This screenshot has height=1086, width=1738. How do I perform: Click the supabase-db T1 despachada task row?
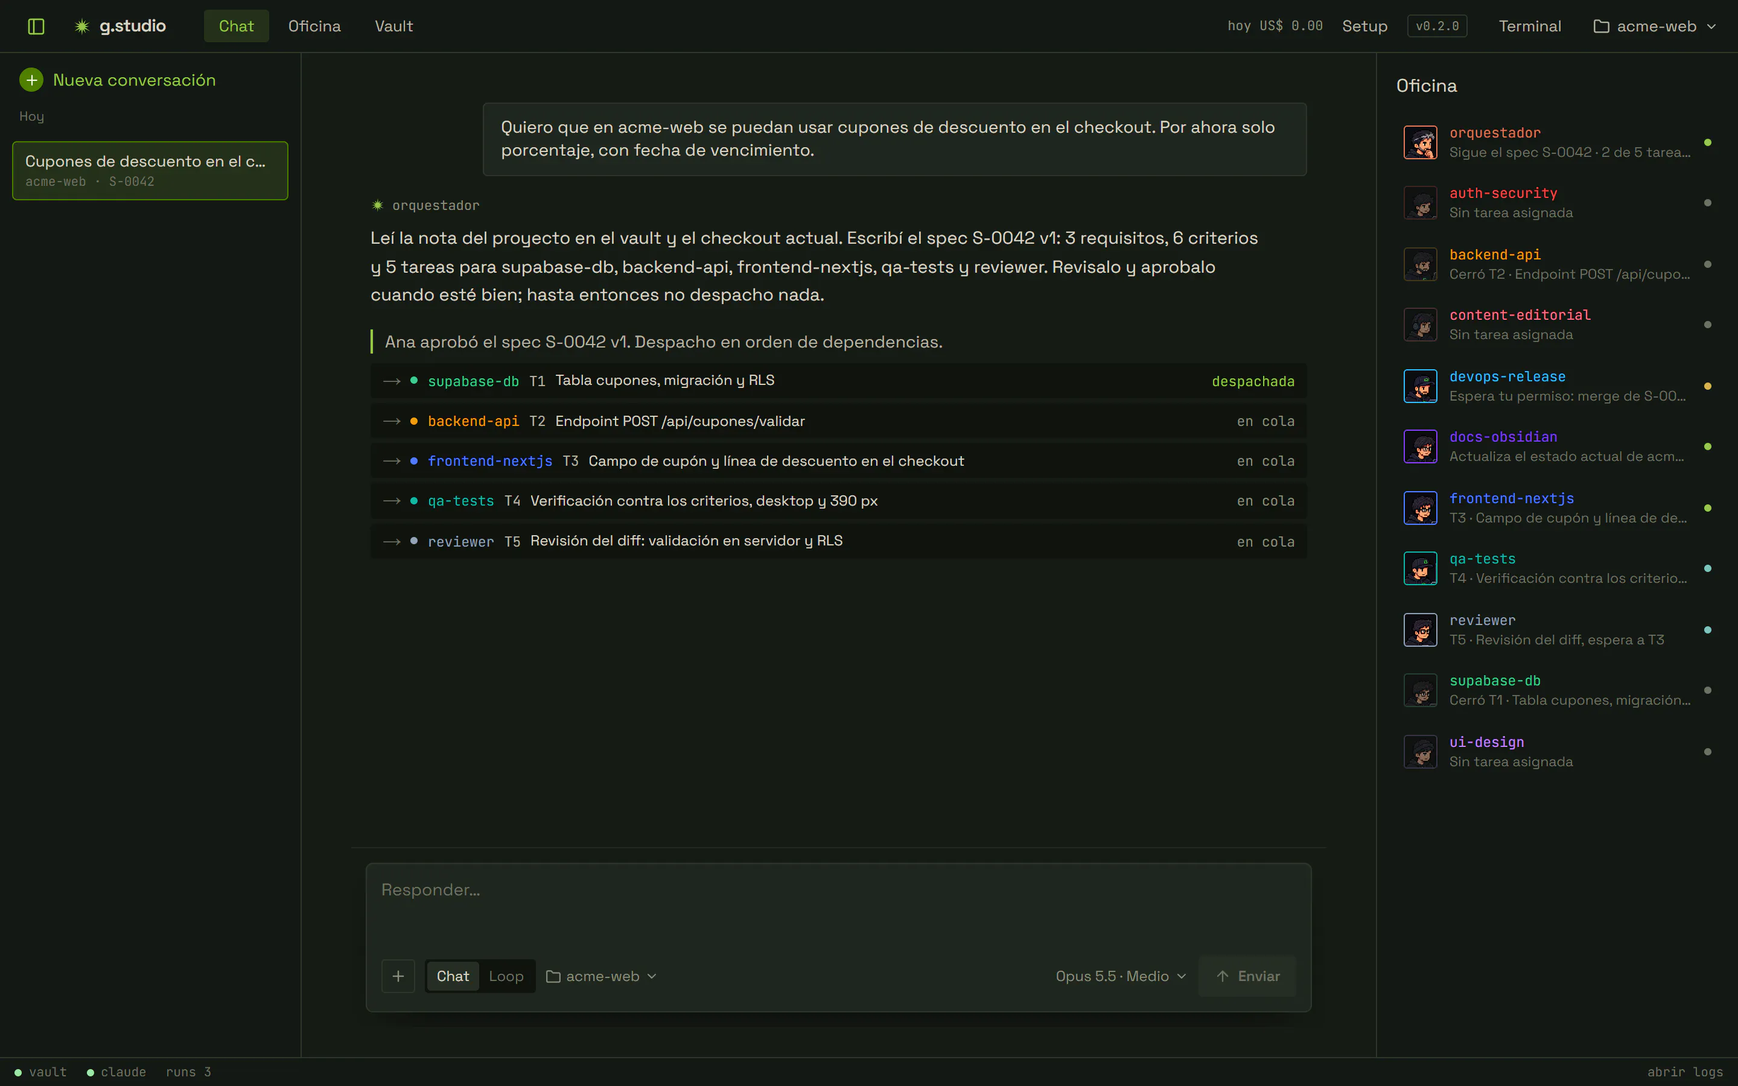[838, 381]
